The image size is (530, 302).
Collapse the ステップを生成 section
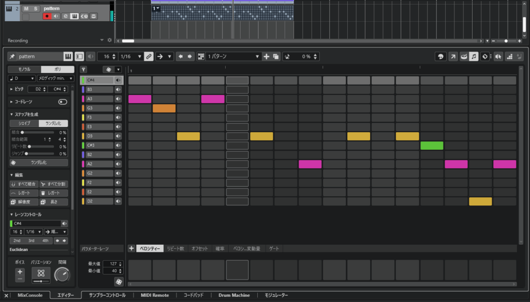tap(12, 114)
